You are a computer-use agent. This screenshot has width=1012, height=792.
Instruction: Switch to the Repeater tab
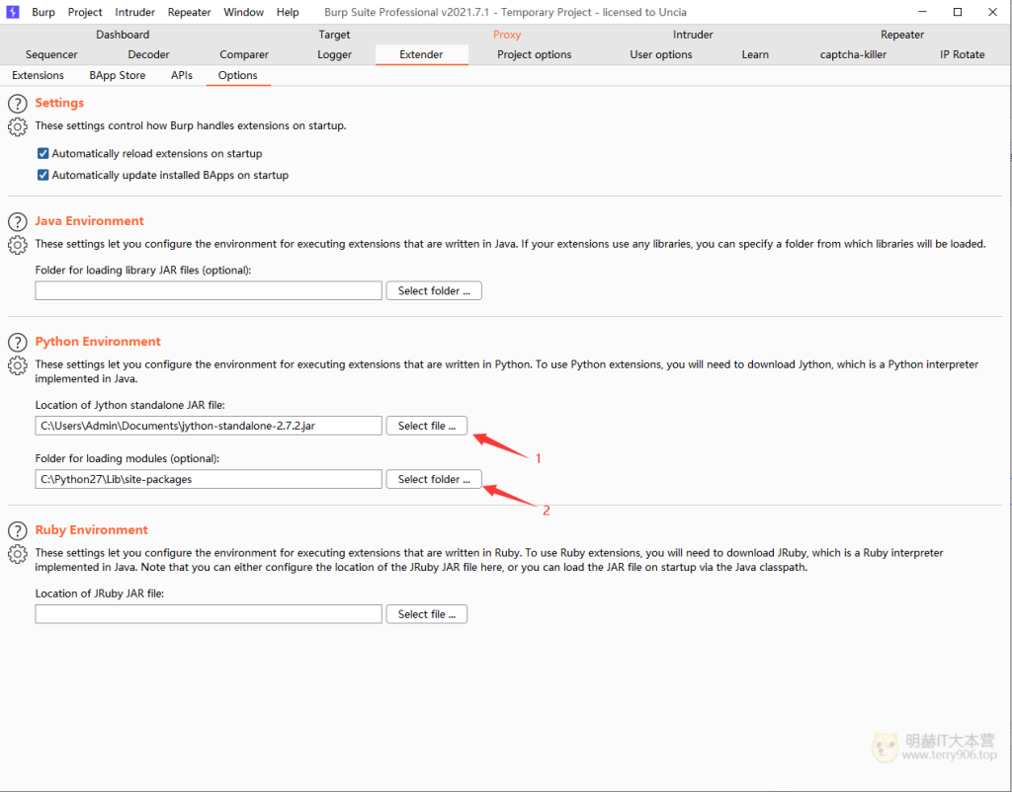[x=901, y=35]
